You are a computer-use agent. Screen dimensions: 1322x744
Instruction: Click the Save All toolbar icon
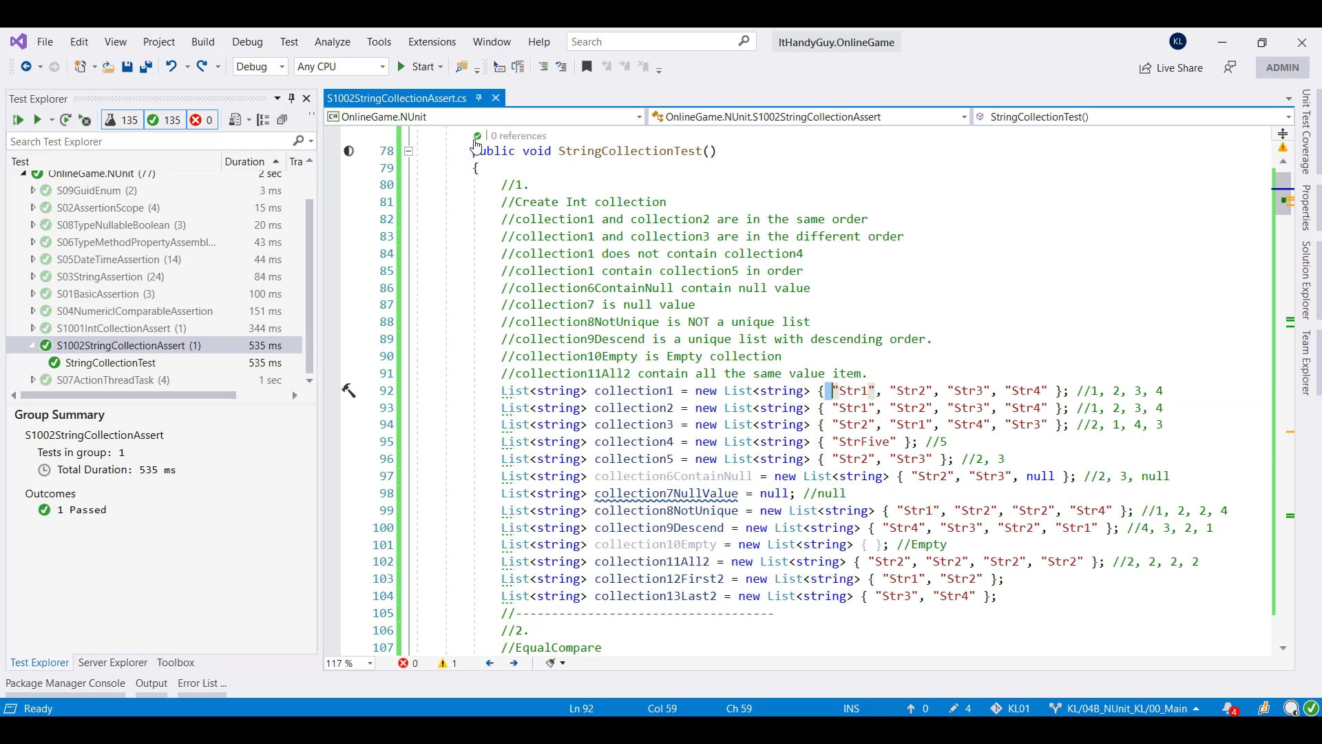point(145,67)
